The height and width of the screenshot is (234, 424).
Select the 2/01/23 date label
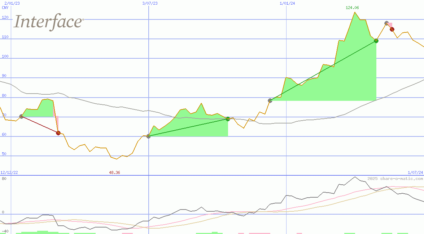pyautogui.click(x=12, y=3)
